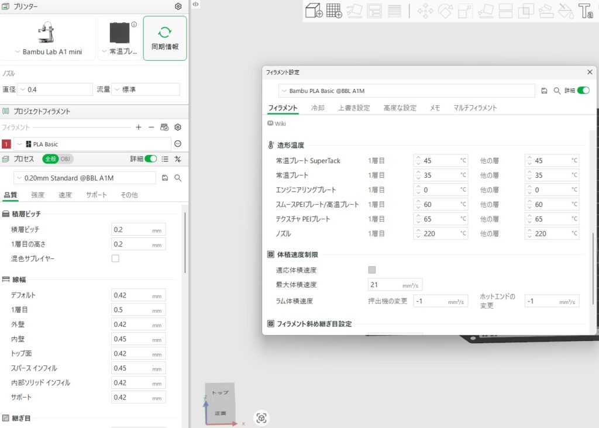Click the AMS filament sync icon
This screenshot has height=428, width=599.
pos(164,127)
